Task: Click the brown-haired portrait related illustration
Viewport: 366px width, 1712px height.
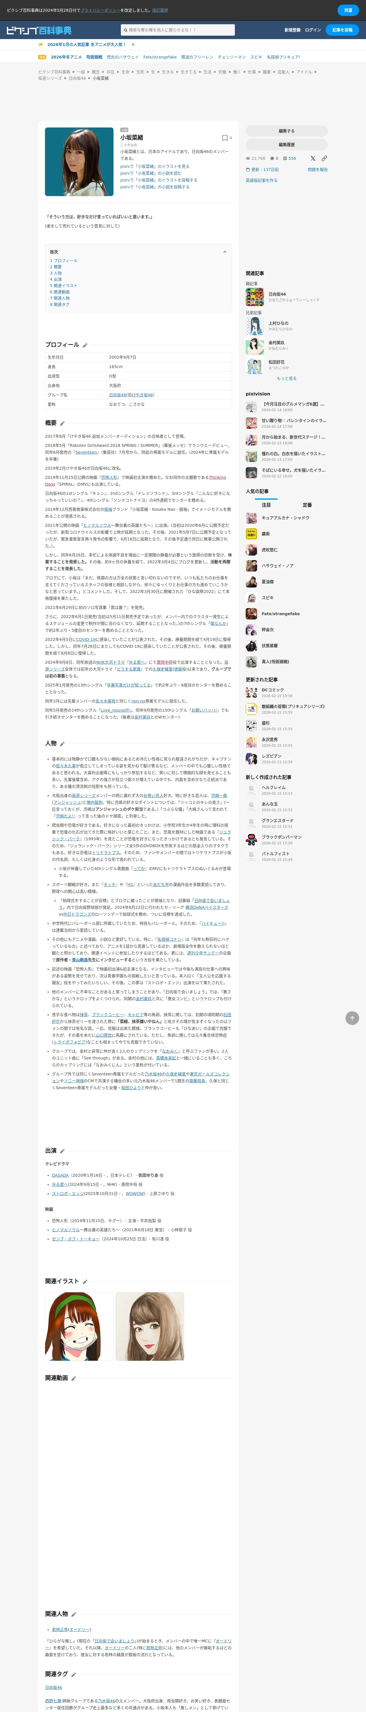Action: tap(150, 1327)
